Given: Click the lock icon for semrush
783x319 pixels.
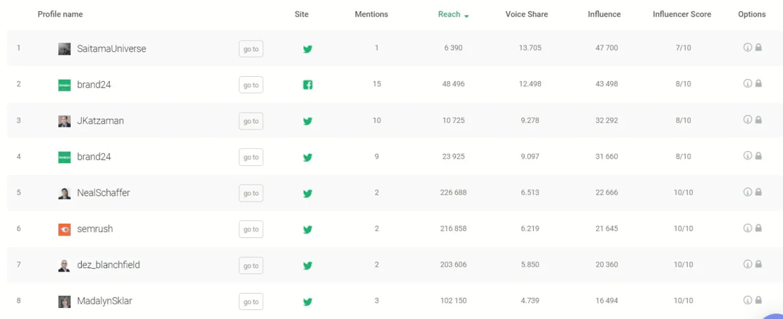Looking at the screenshot, I should coord(758,228).
